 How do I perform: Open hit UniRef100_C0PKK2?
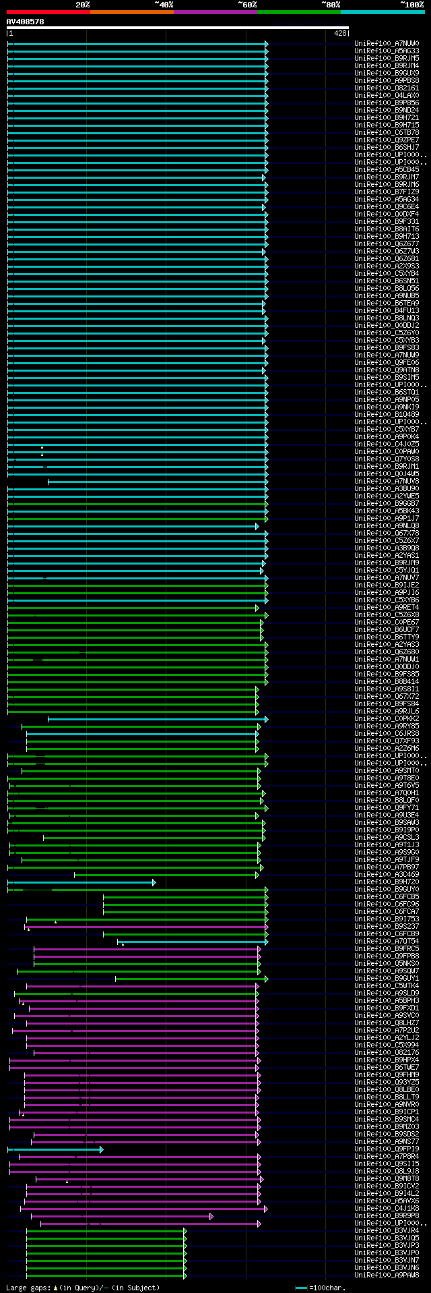coord(387,718)
